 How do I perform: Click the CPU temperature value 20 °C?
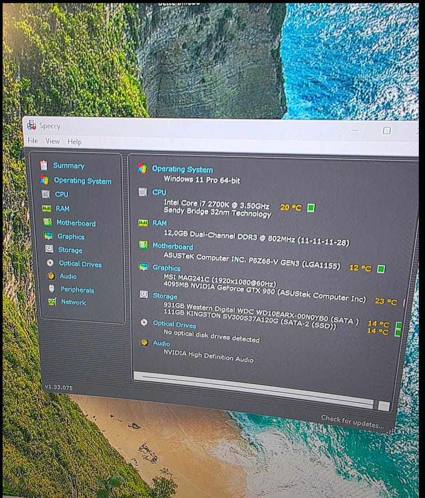pos(291,208)
